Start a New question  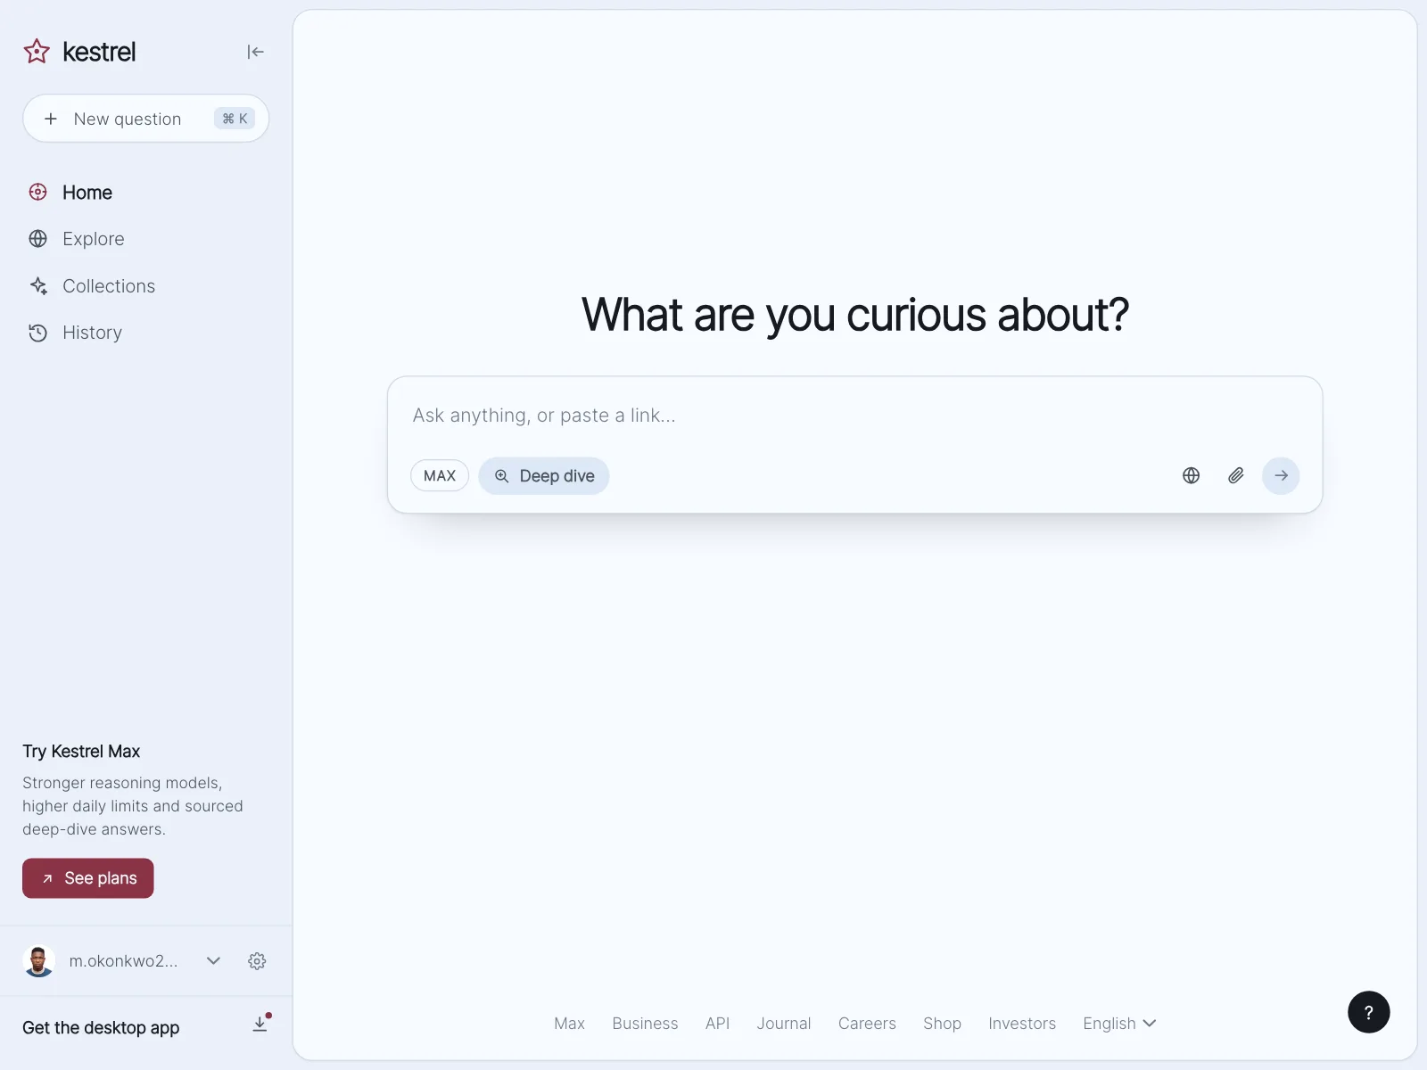pyautogui.click(x=145, y=119)
